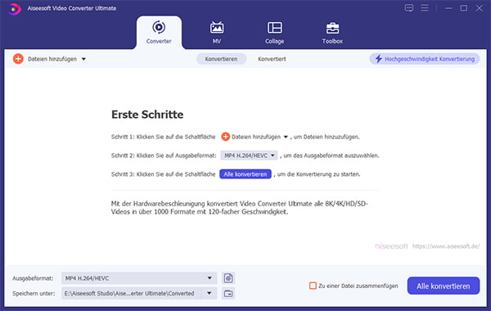Click the Speichern unter path field
The image size is (491, 311).
[x=131, y=294]
